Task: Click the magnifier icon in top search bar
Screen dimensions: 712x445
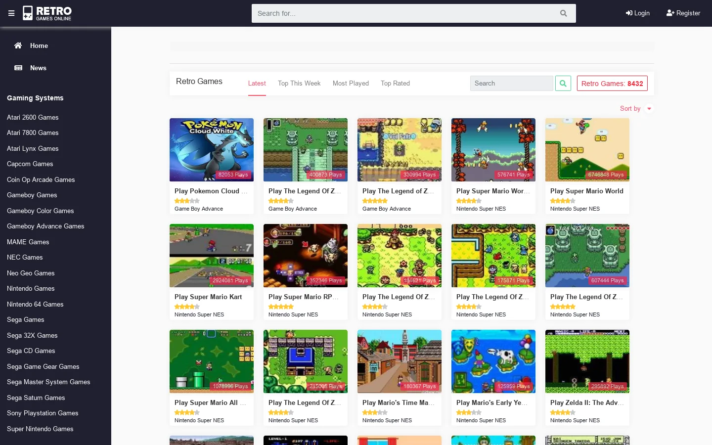Action: [x=563, y=13]
